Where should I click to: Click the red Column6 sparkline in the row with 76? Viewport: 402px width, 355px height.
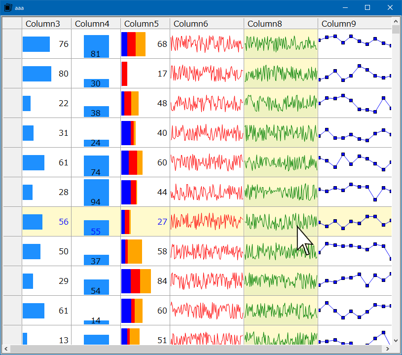click(207, 44)
